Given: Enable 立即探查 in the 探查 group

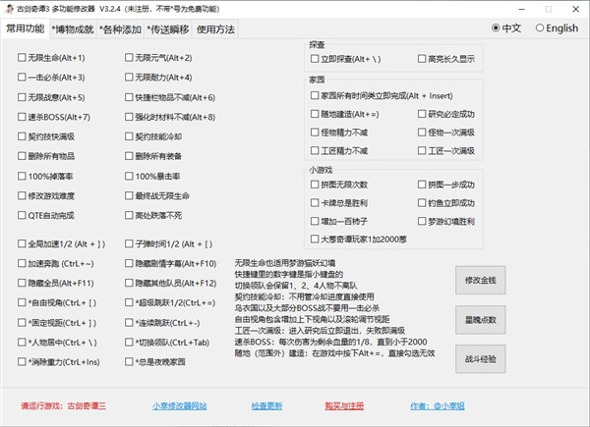Looking at the screenshot, I should tap(314, 60).
